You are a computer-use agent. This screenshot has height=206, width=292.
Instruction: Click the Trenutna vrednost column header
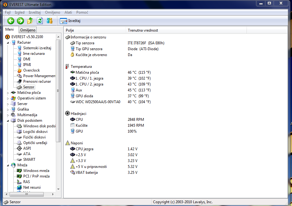(x=186, y=30)
